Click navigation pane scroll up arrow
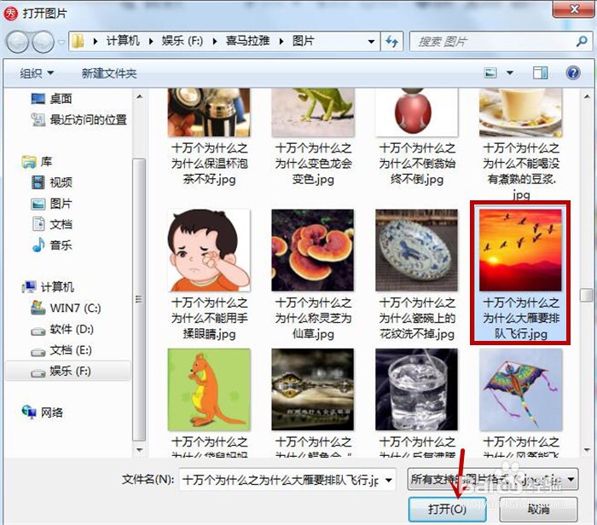 140,96
